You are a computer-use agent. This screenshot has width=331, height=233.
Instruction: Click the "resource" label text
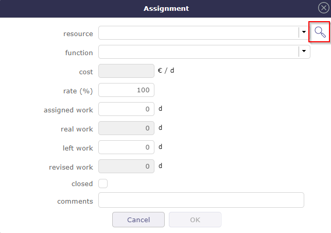[x=78, y=34]
